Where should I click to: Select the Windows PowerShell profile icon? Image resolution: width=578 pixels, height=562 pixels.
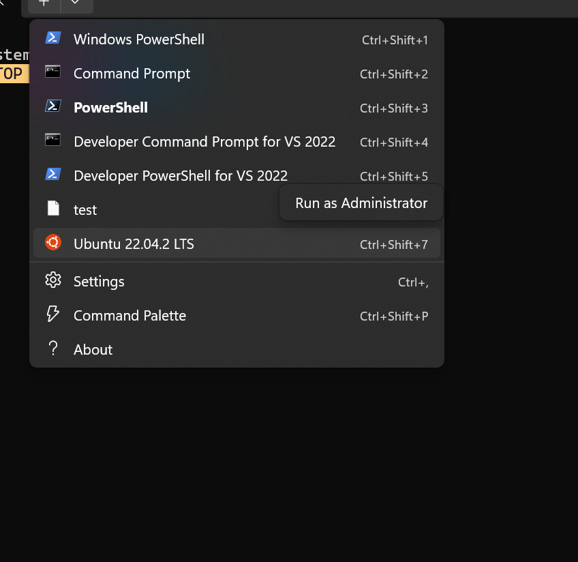53,39
